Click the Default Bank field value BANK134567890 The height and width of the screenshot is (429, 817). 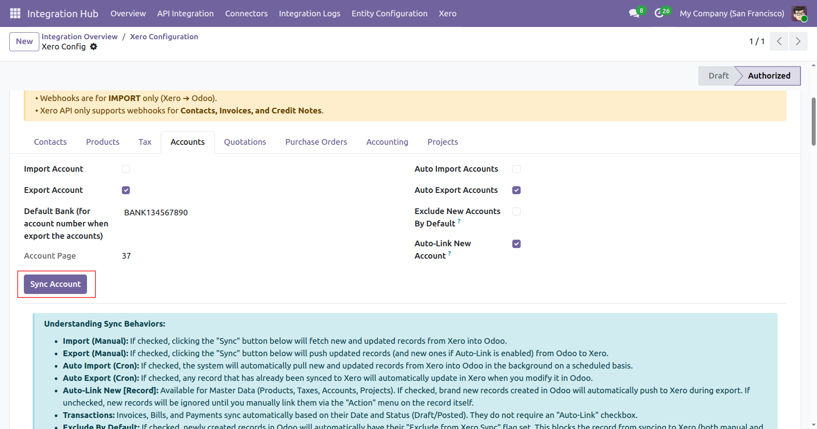156,213
